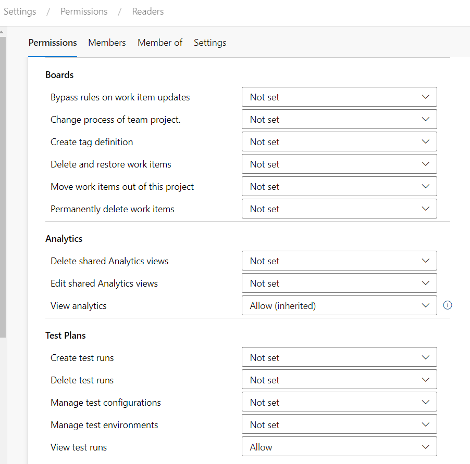Screen dimensions: 470x464
Task: Click the Permissions breadcrumb link
Action: point(84,11)
